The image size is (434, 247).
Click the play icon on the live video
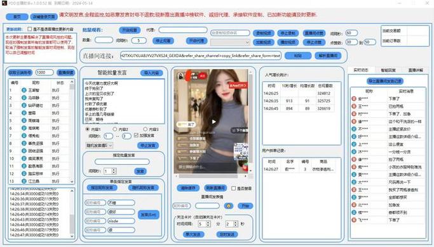click(214, 122)
